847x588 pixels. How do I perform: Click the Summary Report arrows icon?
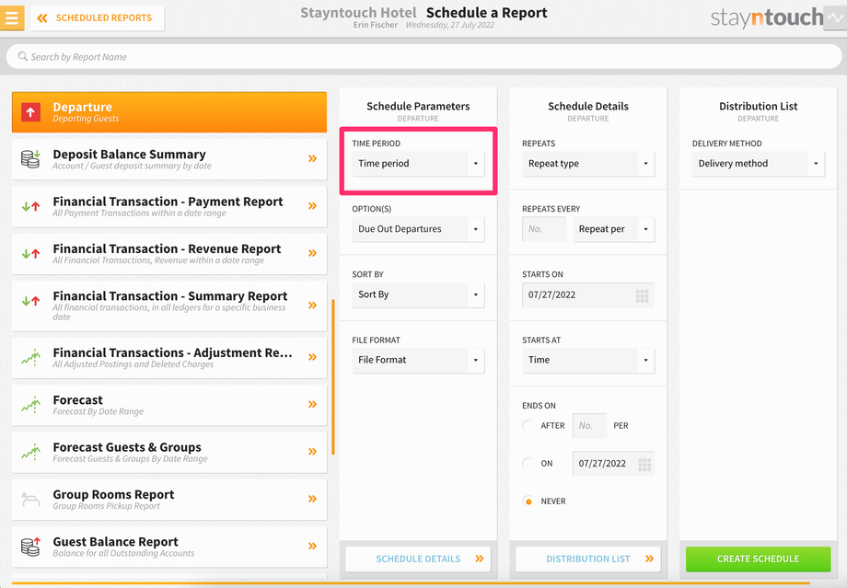30,301
